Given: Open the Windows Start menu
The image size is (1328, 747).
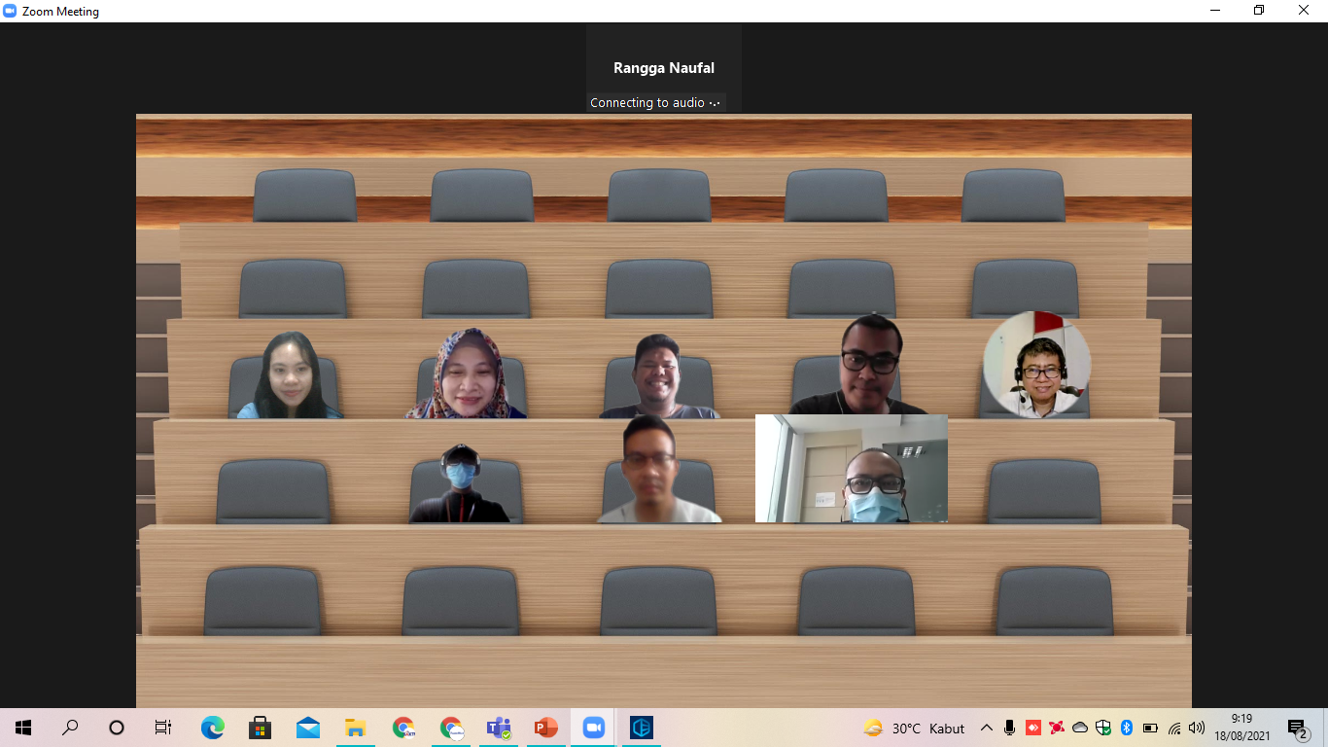Looking at the screenshot, I should [23, 728].
